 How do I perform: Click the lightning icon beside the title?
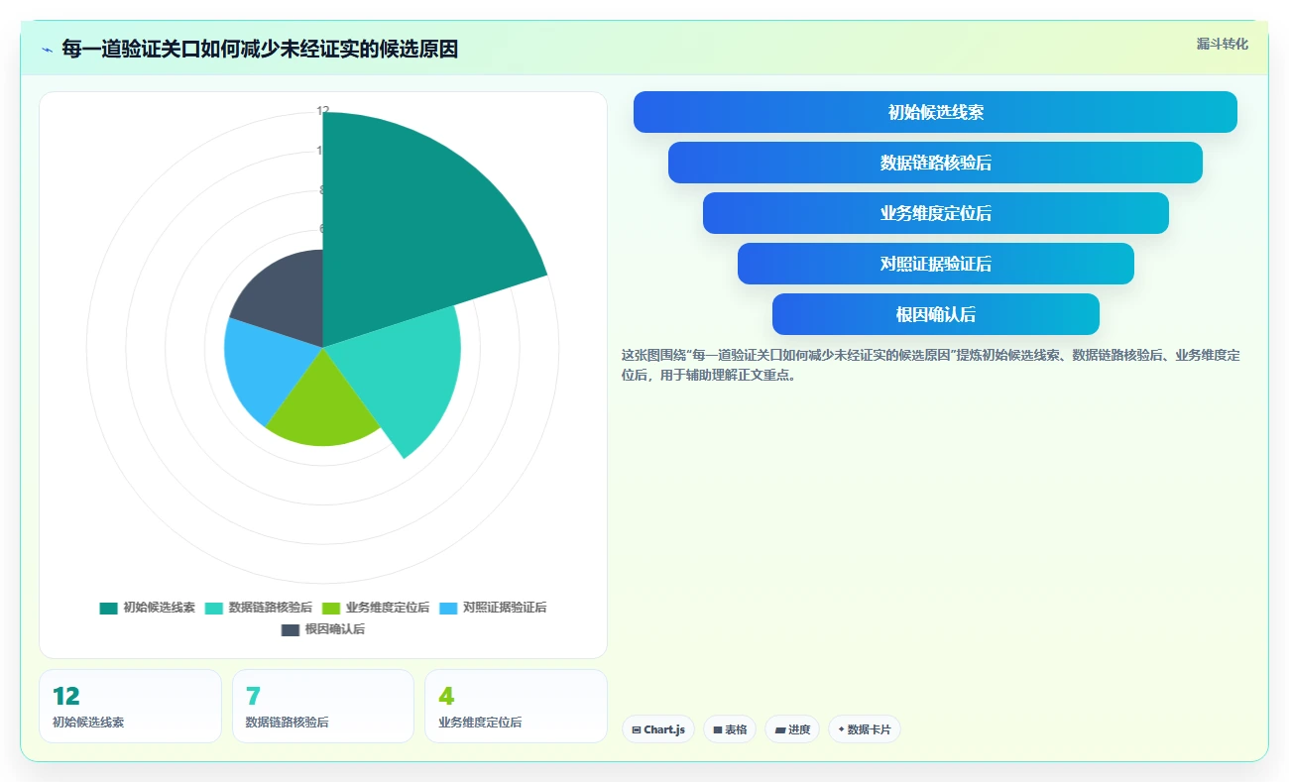click(47, 50)
